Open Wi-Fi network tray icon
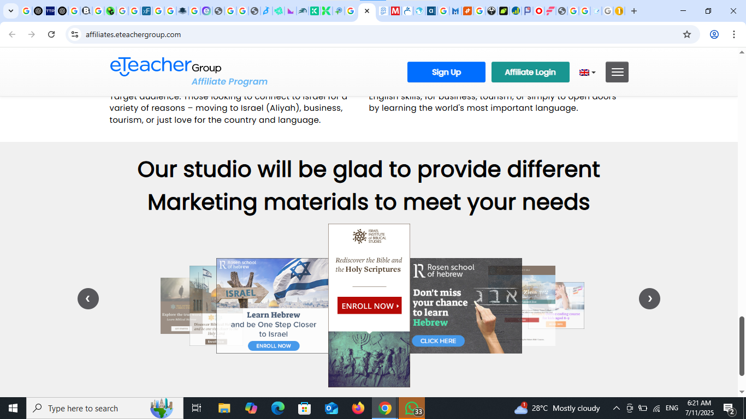 (656, 408)
